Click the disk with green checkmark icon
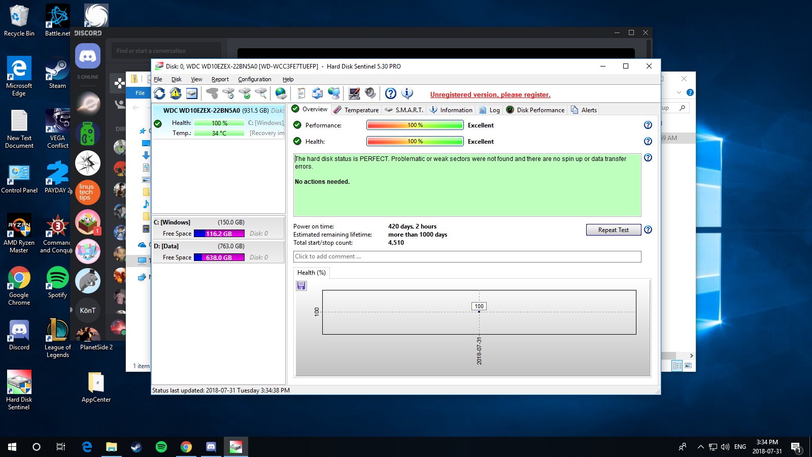 click(245, 93)
